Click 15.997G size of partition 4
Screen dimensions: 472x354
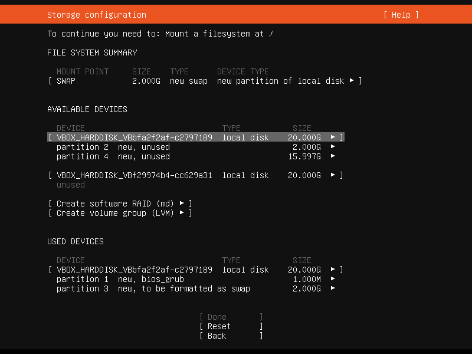[x=304, y=156]
